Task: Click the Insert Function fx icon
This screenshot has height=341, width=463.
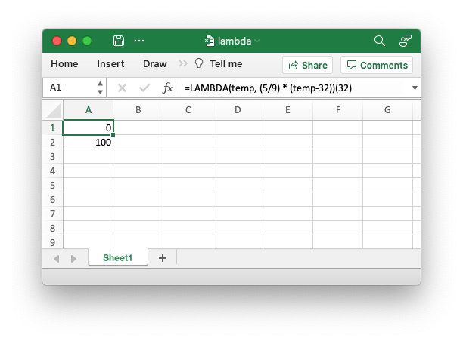Action: click(168, 88)
